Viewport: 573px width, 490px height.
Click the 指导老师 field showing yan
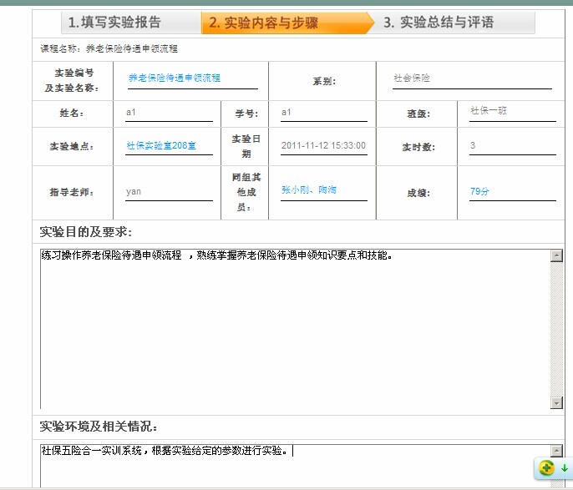(169, 192)
